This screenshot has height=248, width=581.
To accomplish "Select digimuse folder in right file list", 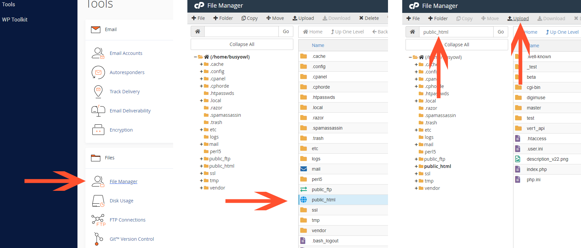I will 536,98.
